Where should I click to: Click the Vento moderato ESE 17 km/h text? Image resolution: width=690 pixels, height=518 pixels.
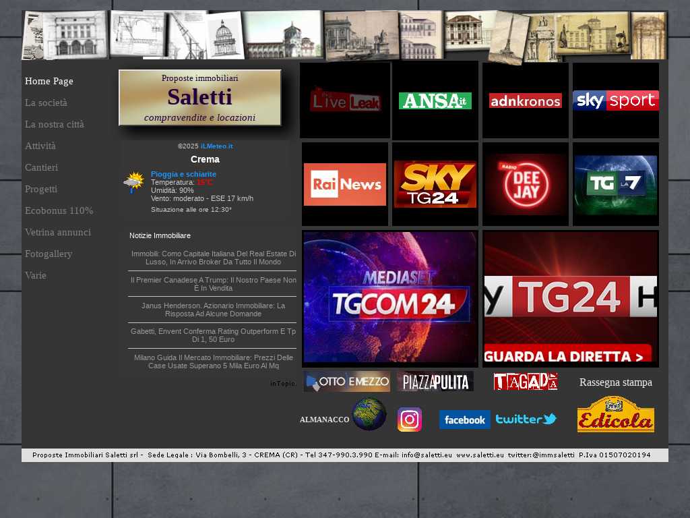click(202, 199)
